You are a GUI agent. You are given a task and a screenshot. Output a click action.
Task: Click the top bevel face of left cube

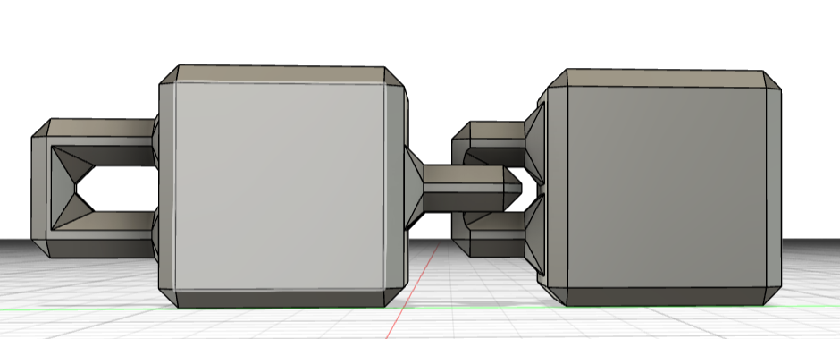(x=281, y=74)
